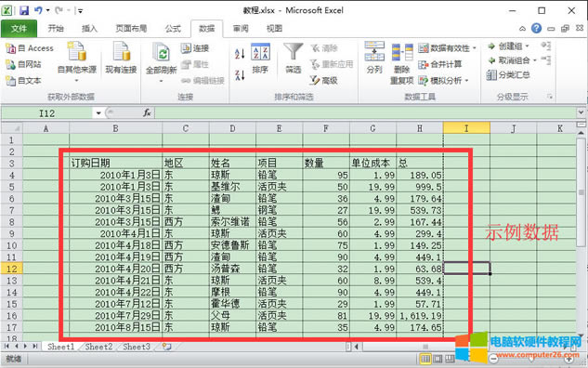588x368 pixels.
Task: Import data from text (自文本)
Action: click(23, 81)
